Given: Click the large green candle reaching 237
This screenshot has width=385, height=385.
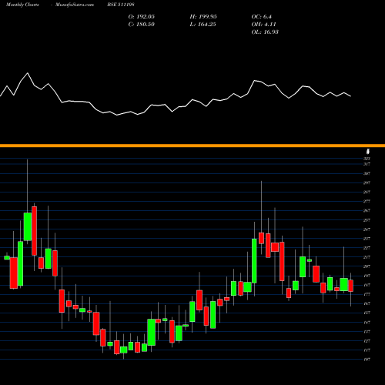Looking at the screenshot, I should pos(254,261).
